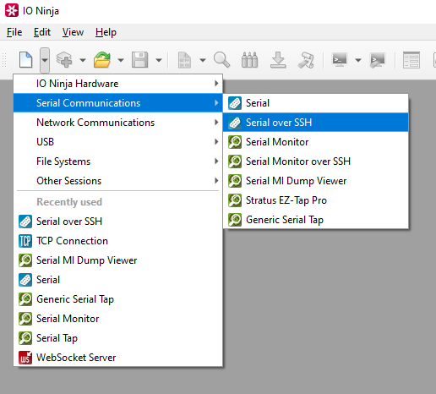436x394 pixels.
Task: Open the New Session dropdown arrow
Action: click(x=45, y=60)
